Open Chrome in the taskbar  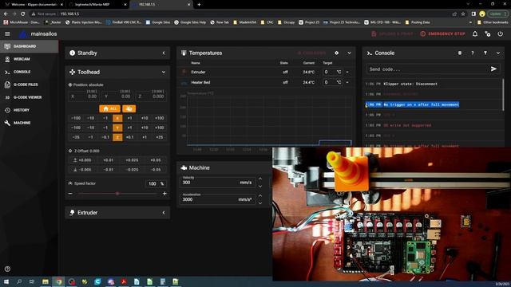coord(58,281)
